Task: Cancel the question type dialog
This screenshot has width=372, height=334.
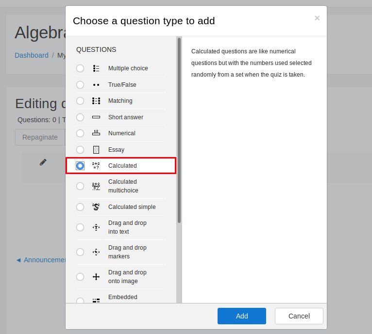Action: tap(299, 316)
